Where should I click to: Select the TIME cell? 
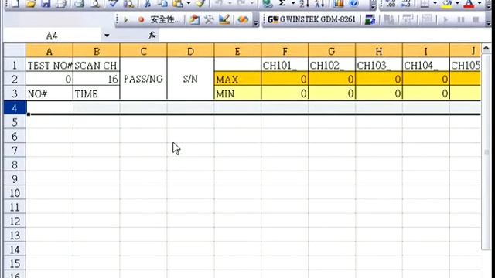(x=96, y=93)
